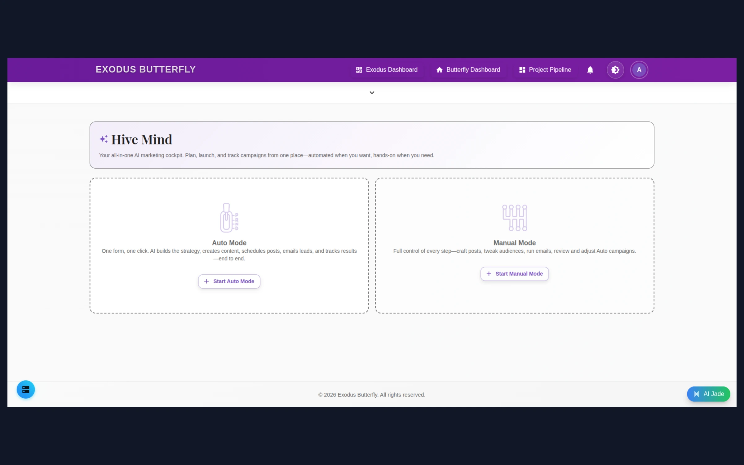The height and width of the screenshot is (465, 744).
Task: Click the Start Manual Mode button
Action: [x=514, y=274]
